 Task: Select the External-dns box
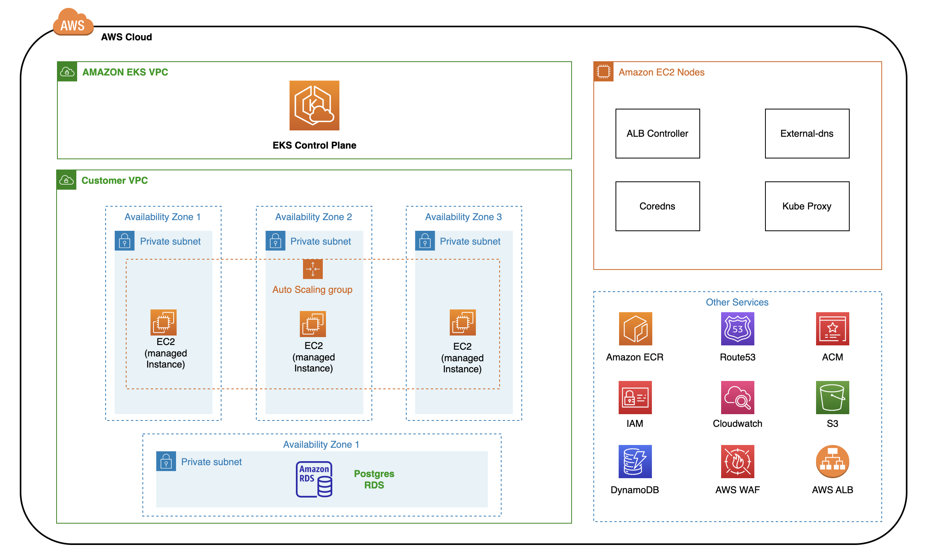[x=807, y=134]
